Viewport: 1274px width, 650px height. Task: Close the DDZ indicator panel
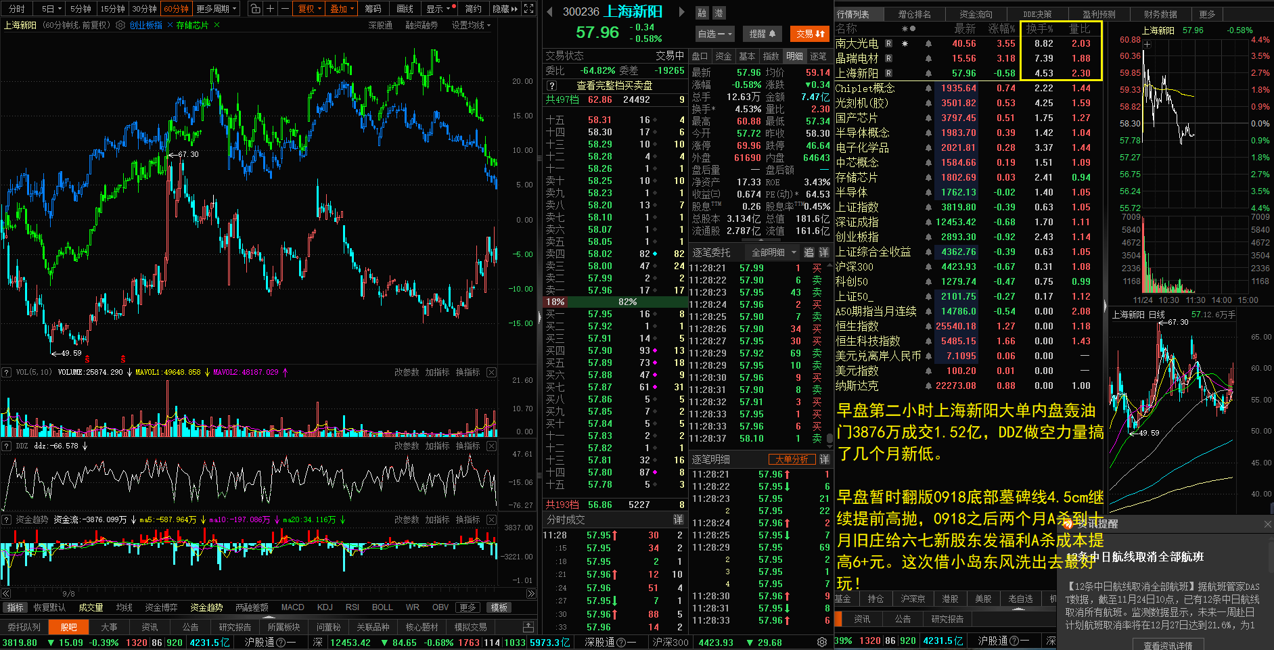coord(491,446)
